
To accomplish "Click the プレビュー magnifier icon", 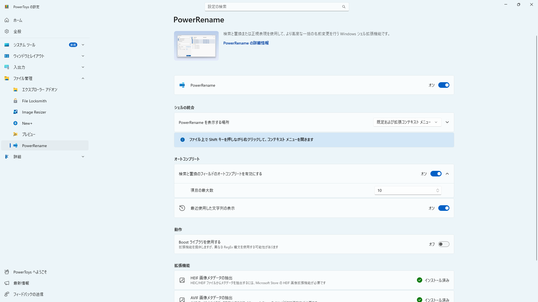I will pos(15,134).
